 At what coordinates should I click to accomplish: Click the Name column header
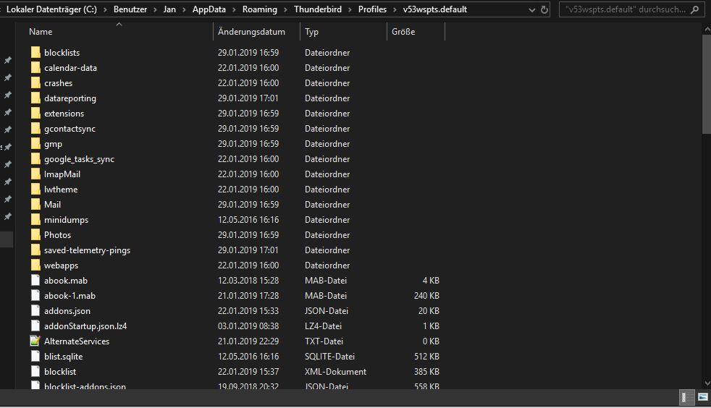pyautogui.click(x=41, y=32)
